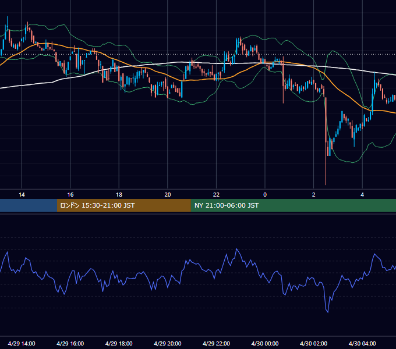Click the 4/30 02:00 label on the oscillator axis
This screenshot has height=349, width=396.
pyautogui.click(x=314, y=343)
